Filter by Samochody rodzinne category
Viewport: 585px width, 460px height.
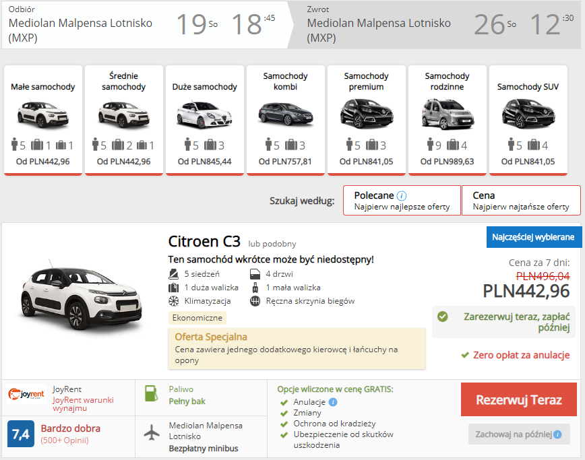click(448, 120)
